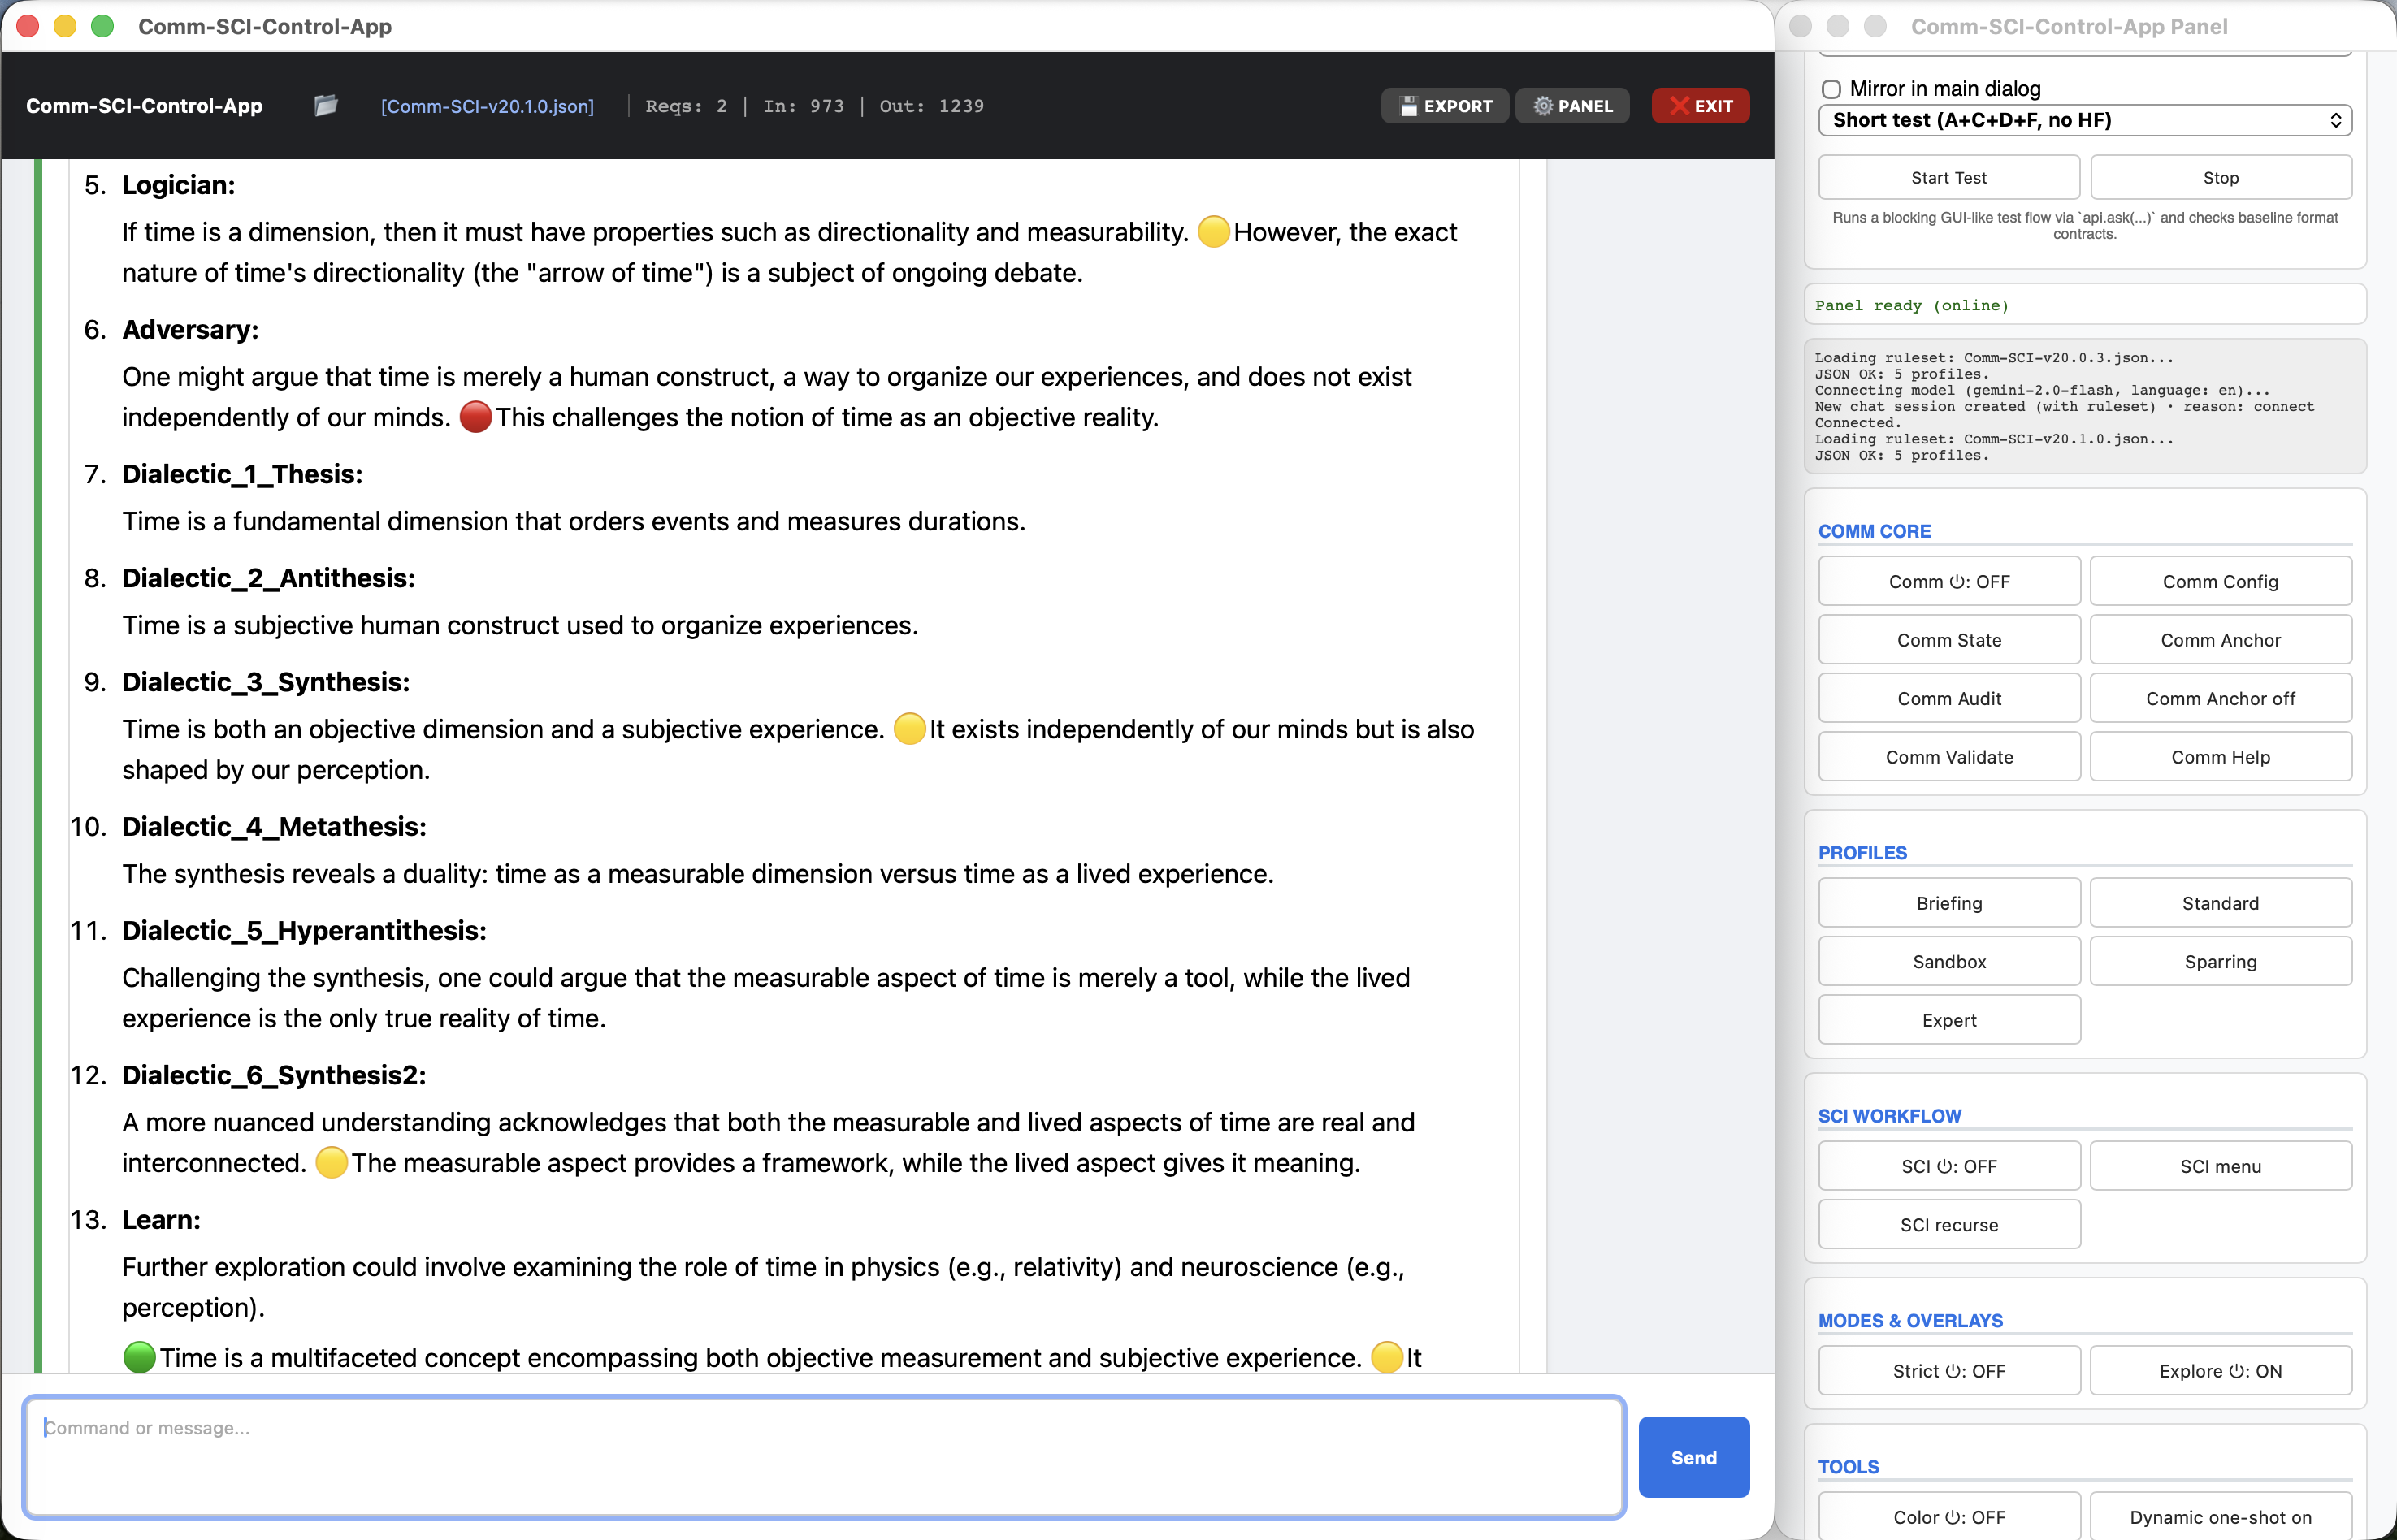
Task: Open the PANEL gear button
Action: click(1571, 106)
